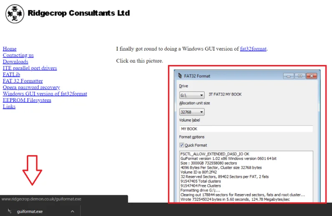Click the 91547405 Total clusters line

click(200, 181)
